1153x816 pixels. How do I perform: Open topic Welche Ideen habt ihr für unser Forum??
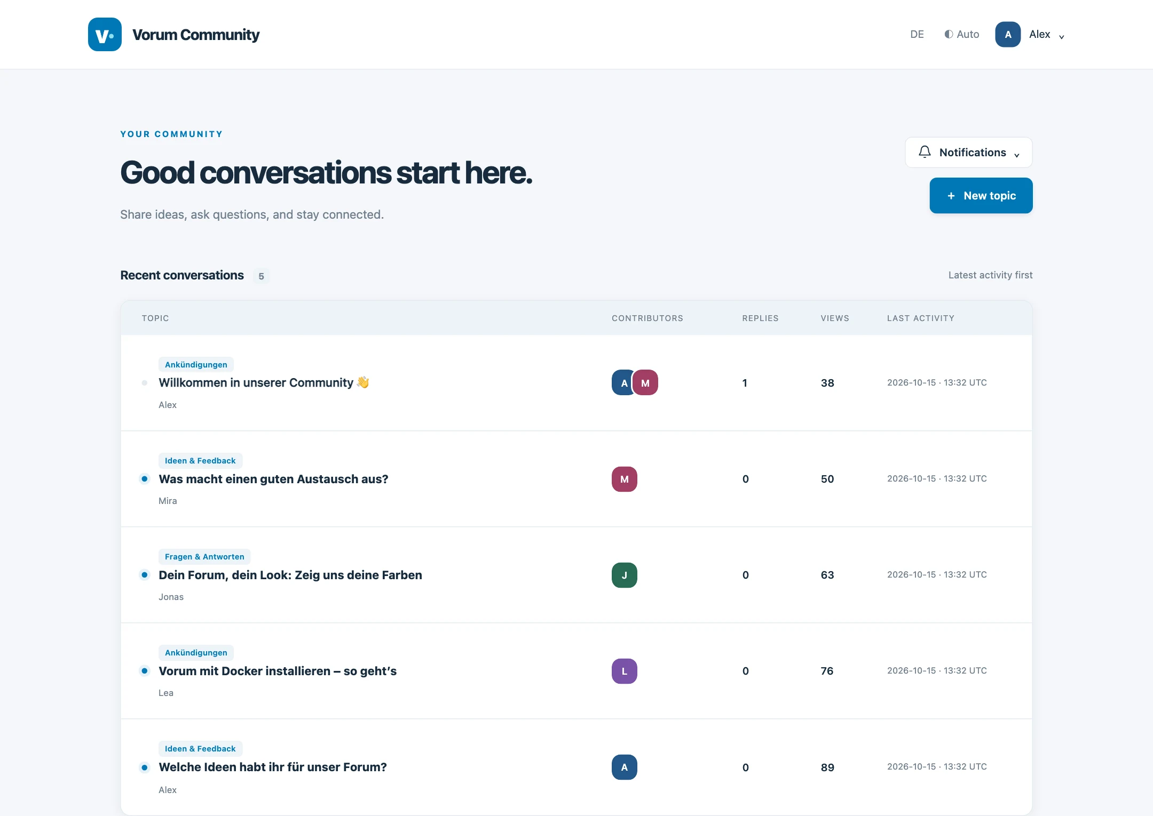click(273, 767)
